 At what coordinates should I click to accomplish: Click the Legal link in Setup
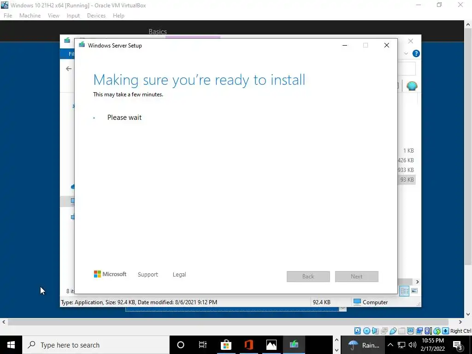click(x=179, y=275)
